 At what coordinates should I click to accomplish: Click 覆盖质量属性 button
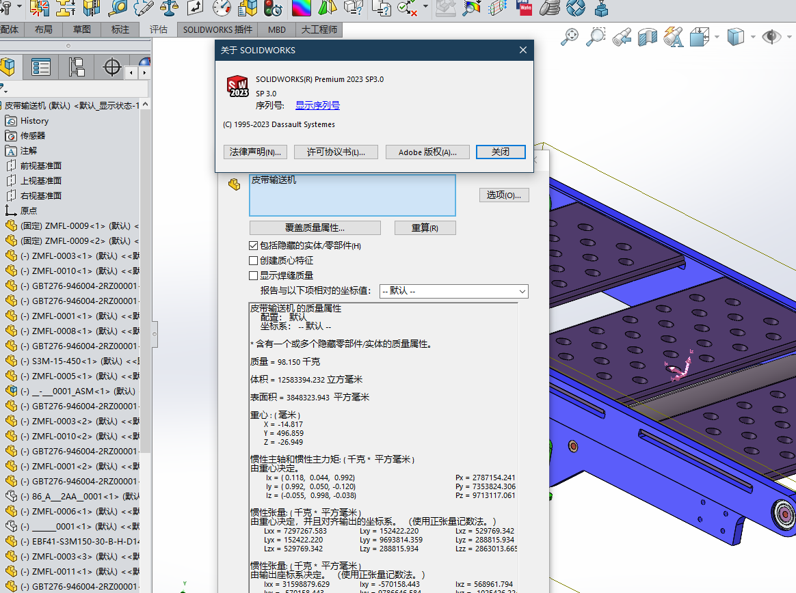(315, 227)
